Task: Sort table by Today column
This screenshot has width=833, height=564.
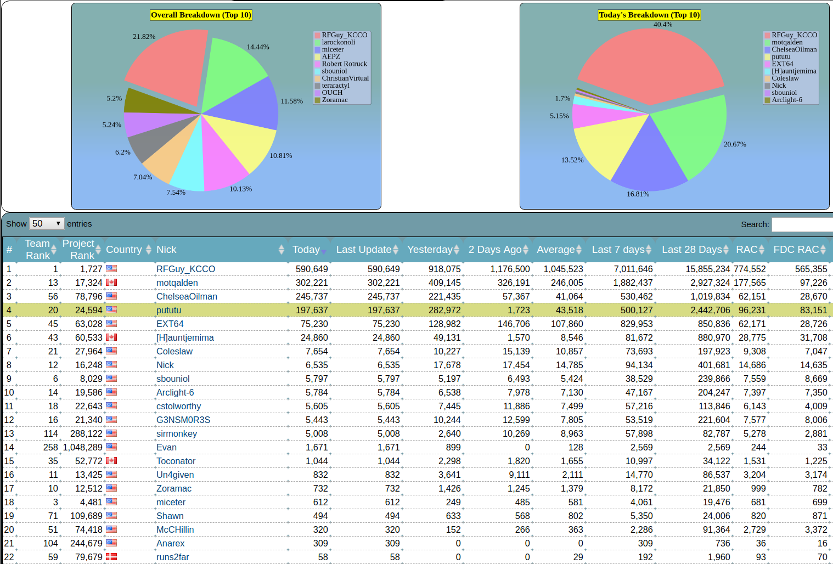Action: (x=306, y=250)
